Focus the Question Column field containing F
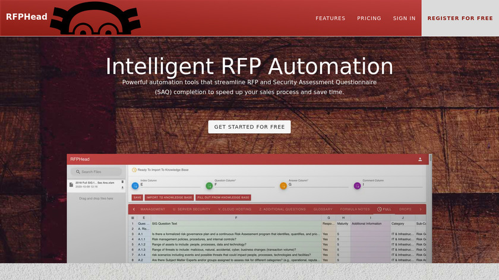Screen dimensions: 499x280 point(244,184)
